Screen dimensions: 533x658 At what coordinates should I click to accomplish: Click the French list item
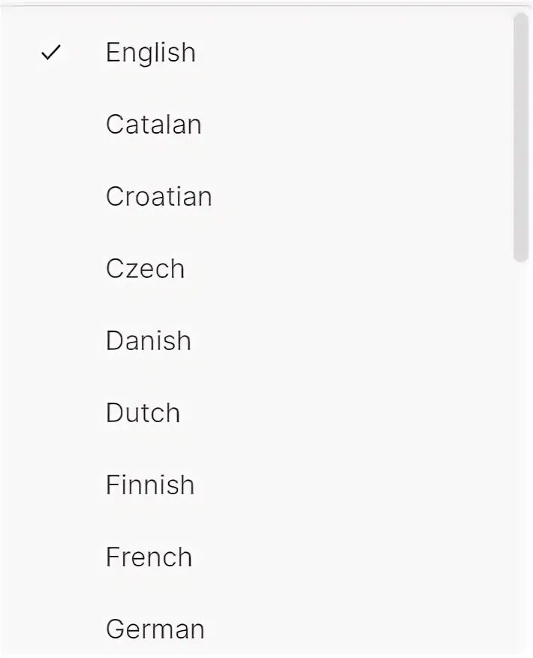point(149,557)
